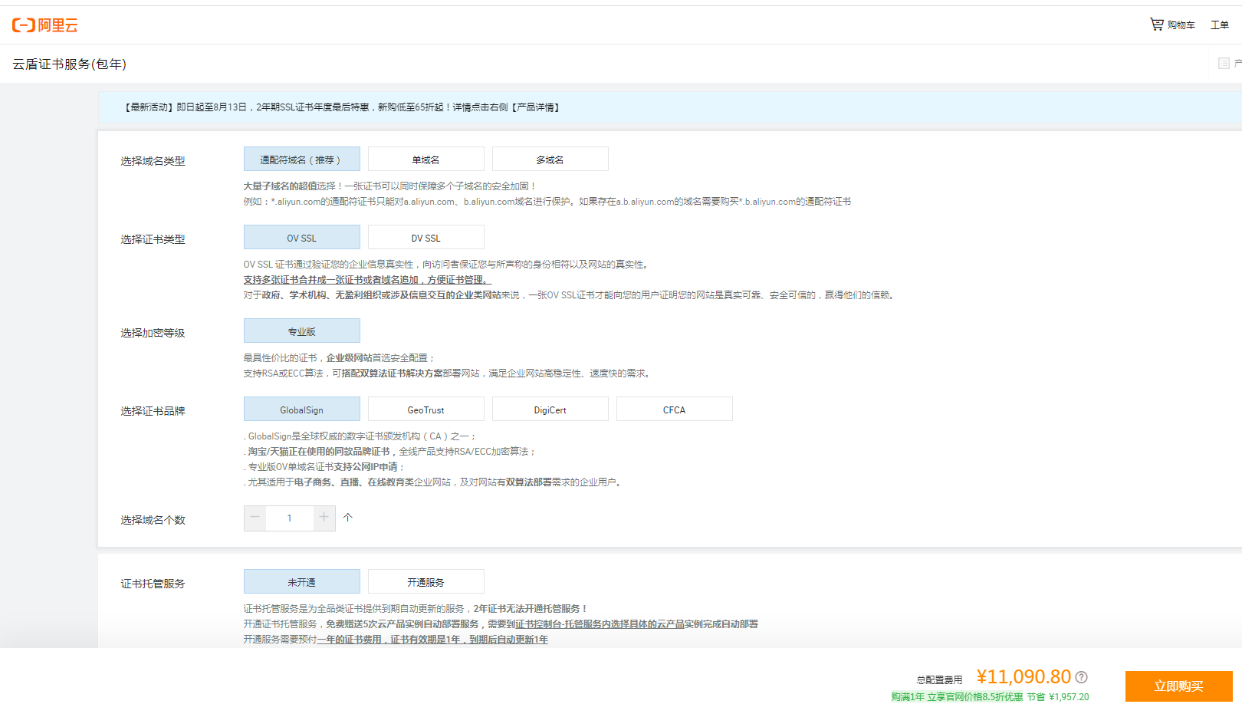Viewport: 1242px width, 714px height.
Task: Select 专业版 encryption level
Action: click(302, 331)
